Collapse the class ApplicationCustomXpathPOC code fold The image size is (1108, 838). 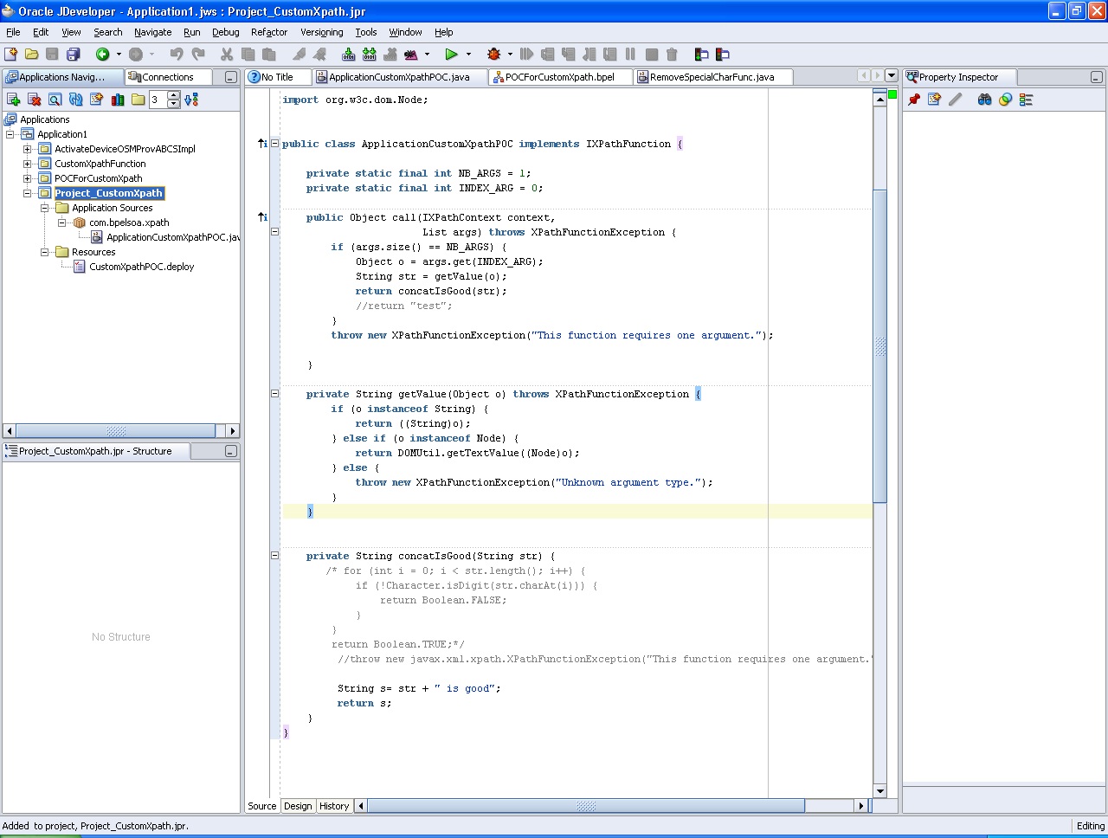click(x=274, y=144)
